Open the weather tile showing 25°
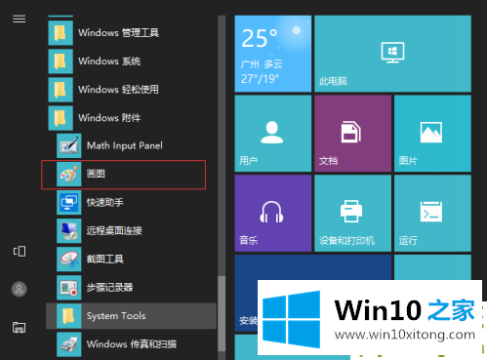Viewport: 487px width, 360px height. (273, 54)
